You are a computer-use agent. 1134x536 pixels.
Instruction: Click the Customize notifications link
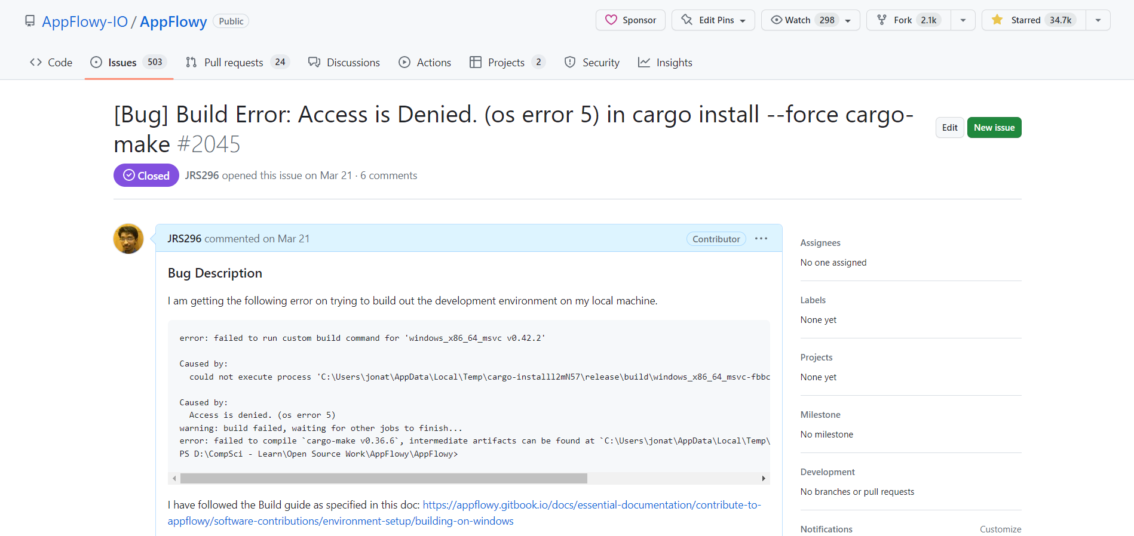[x=1000, y=529]
